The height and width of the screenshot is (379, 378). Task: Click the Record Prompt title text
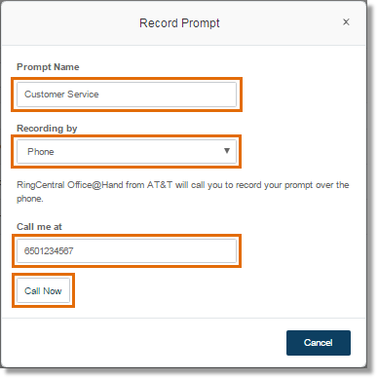[x=179, y=23]
